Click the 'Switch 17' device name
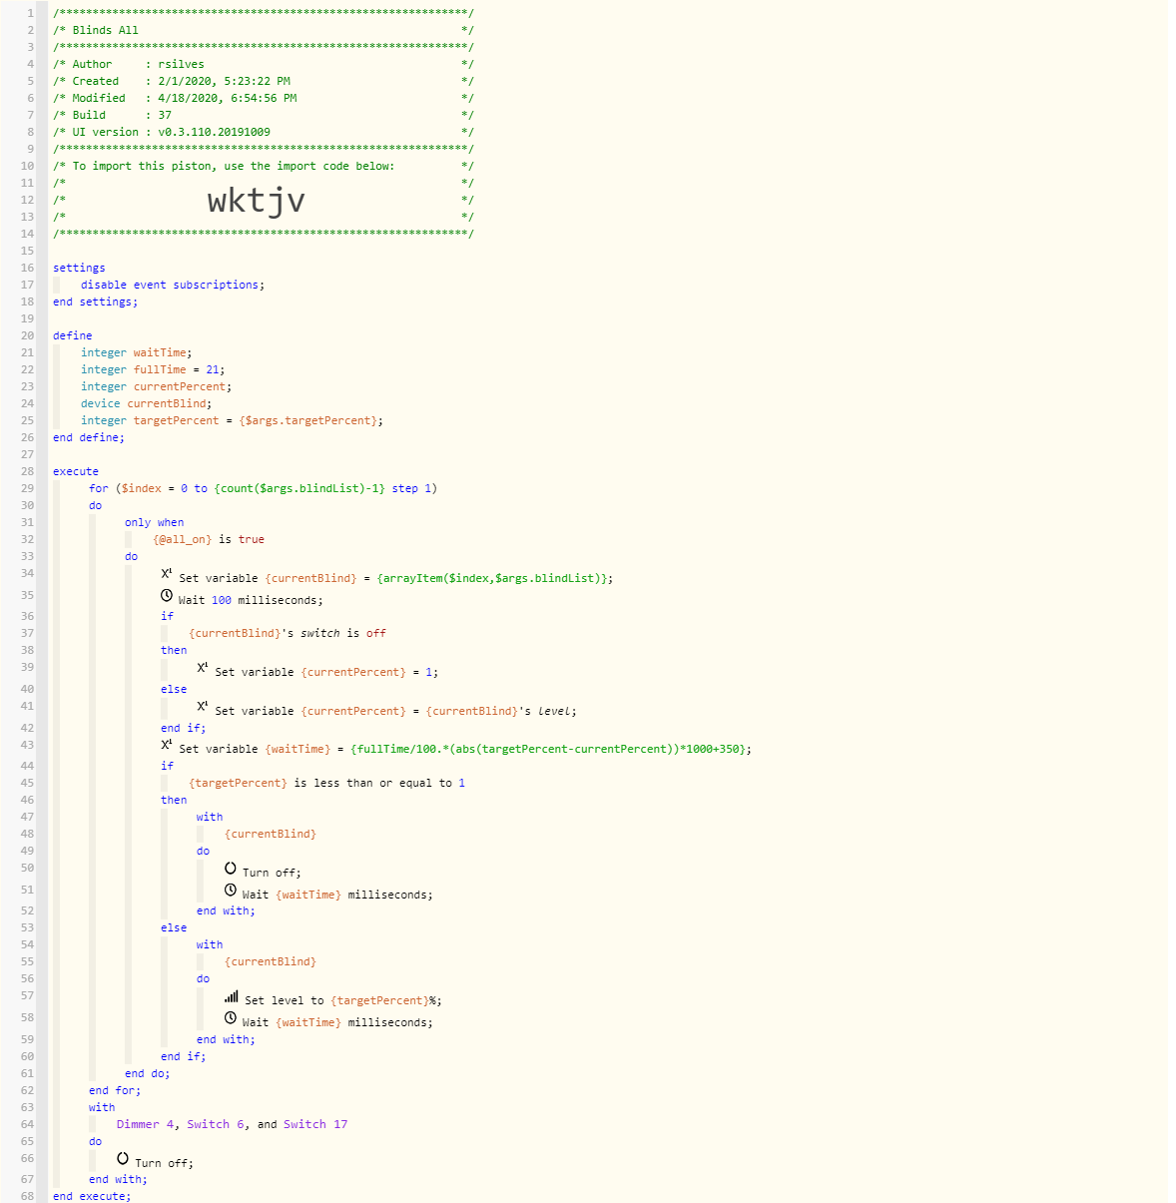Image resolution: width=1176 pixels, height=1203 pixels. (x=315, y=1124)
